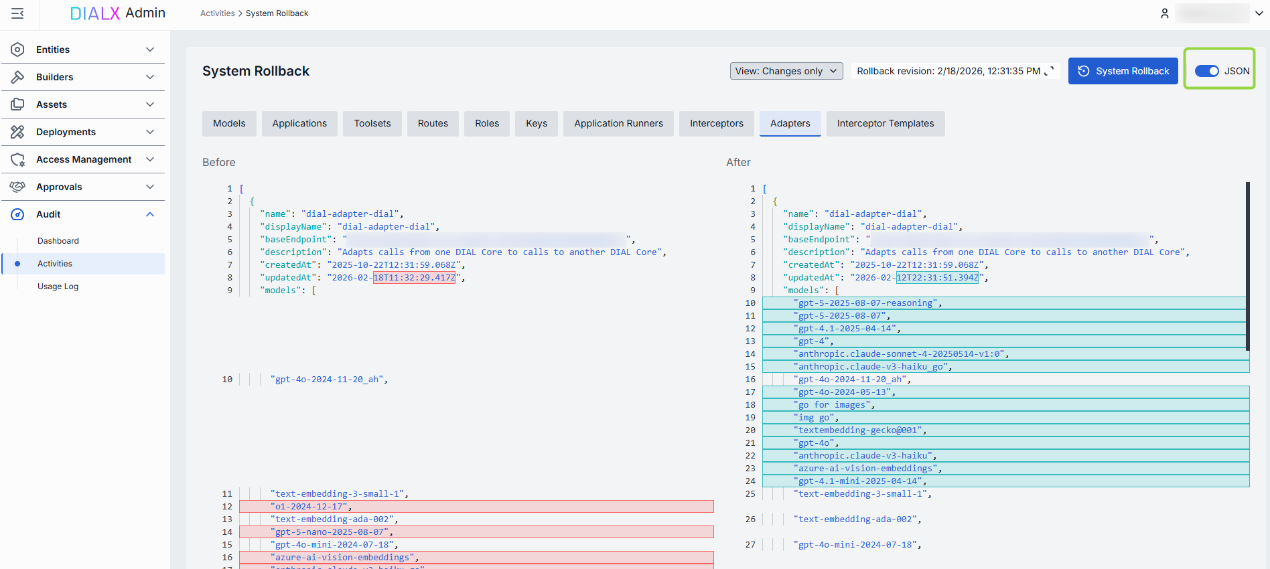Toggle the JSON view switch off
Viewport: 1270px width, 569px height.
pyautogui.click(x=1206, y=71)
